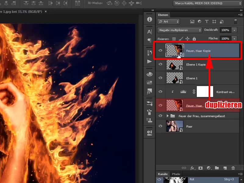This screenshot has width=244, height=183.
Task: Add a layer mask
Action: (x=200, y=168)
